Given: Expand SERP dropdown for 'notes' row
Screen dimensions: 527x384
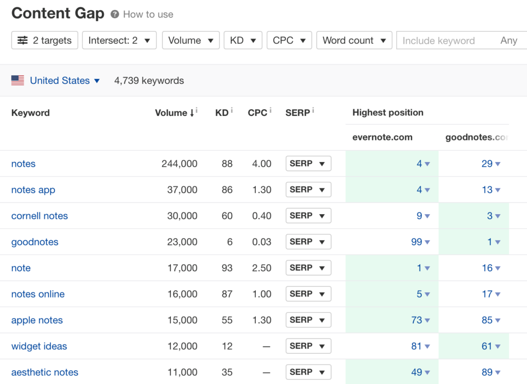Looking at the screenshot, I should tap(309, 163).
